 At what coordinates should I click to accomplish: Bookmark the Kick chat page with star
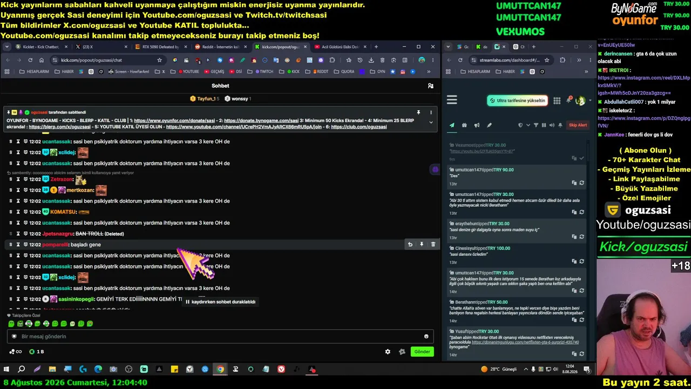[159, 60]
